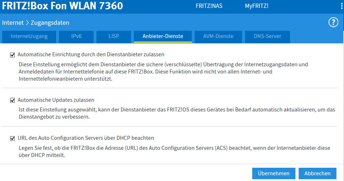The width and height of the screenshot is (344, 181).
Task: Switch to the Internetzugang tab
Action: (29, 36)
